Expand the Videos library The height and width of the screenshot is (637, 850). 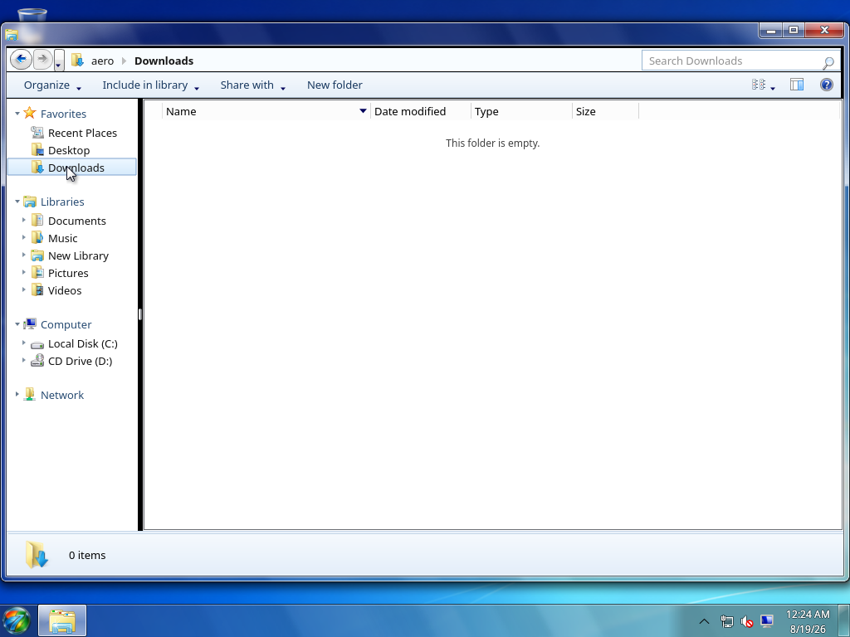(24, 289)
